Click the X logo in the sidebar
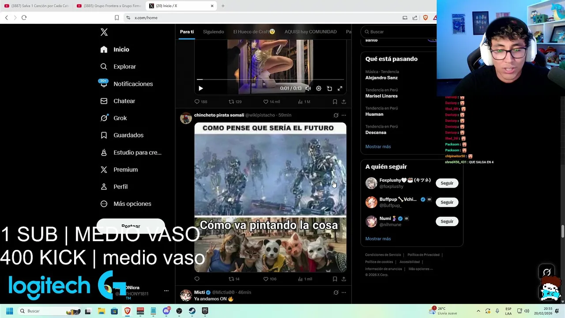 pyautogui.click(x=104, y=32)
